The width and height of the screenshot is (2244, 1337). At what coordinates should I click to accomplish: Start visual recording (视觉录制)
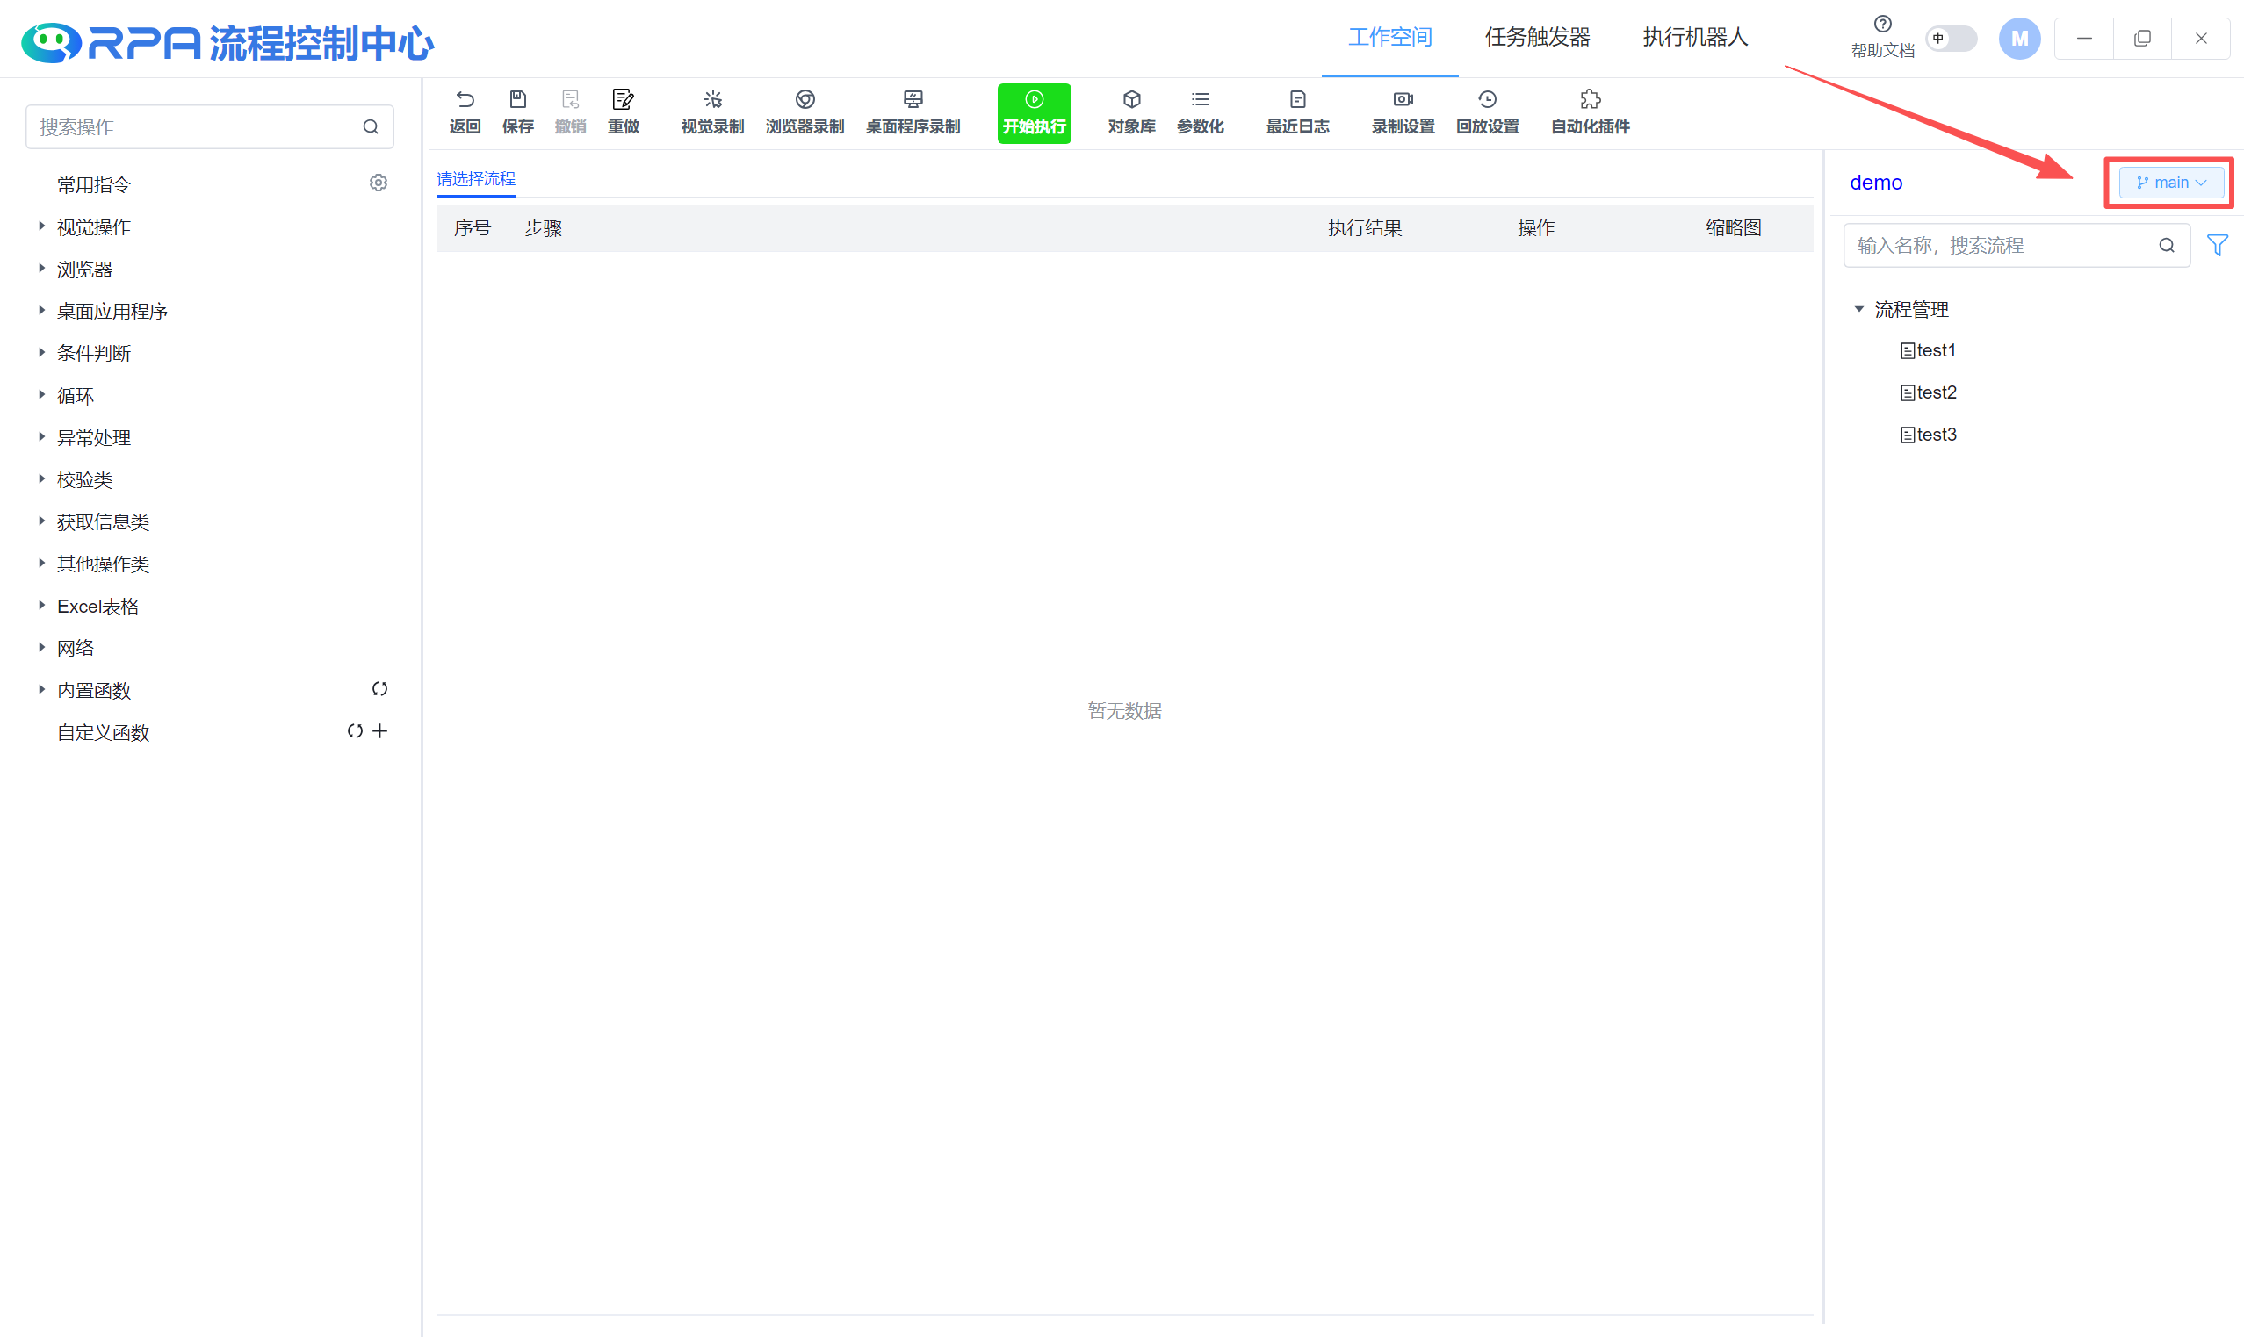(x=712, y=111)
